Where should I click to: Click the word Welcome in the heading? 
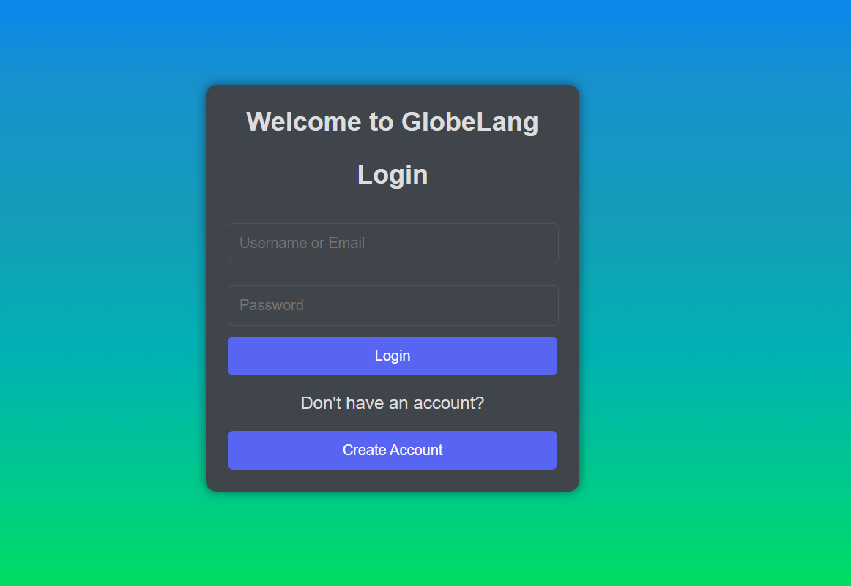tap(303, 121)
